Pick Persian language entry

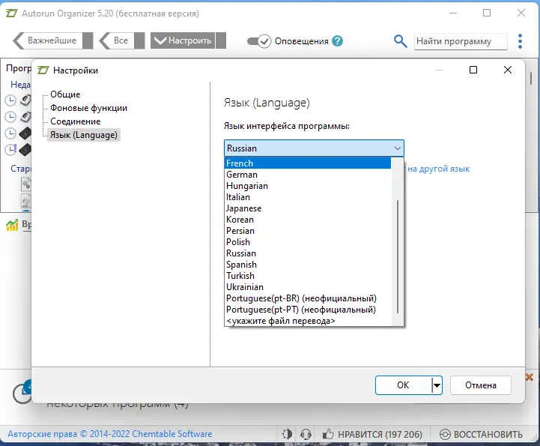click(308, 231)
